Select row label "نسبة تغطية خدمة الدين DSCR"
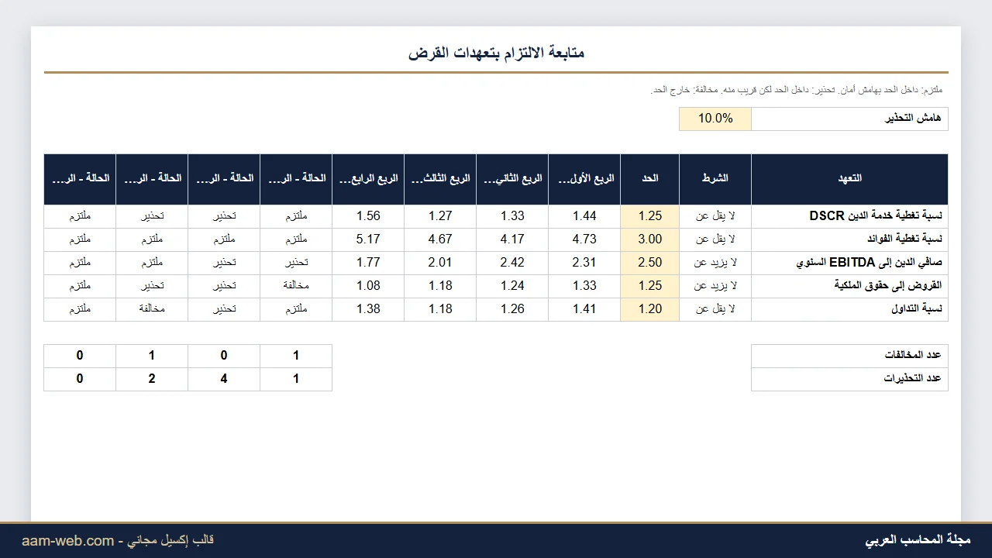 [849, 216]
